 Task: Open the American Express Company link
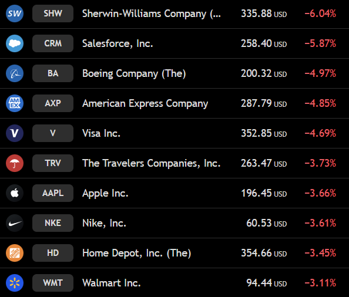click(x=145, y=103)
